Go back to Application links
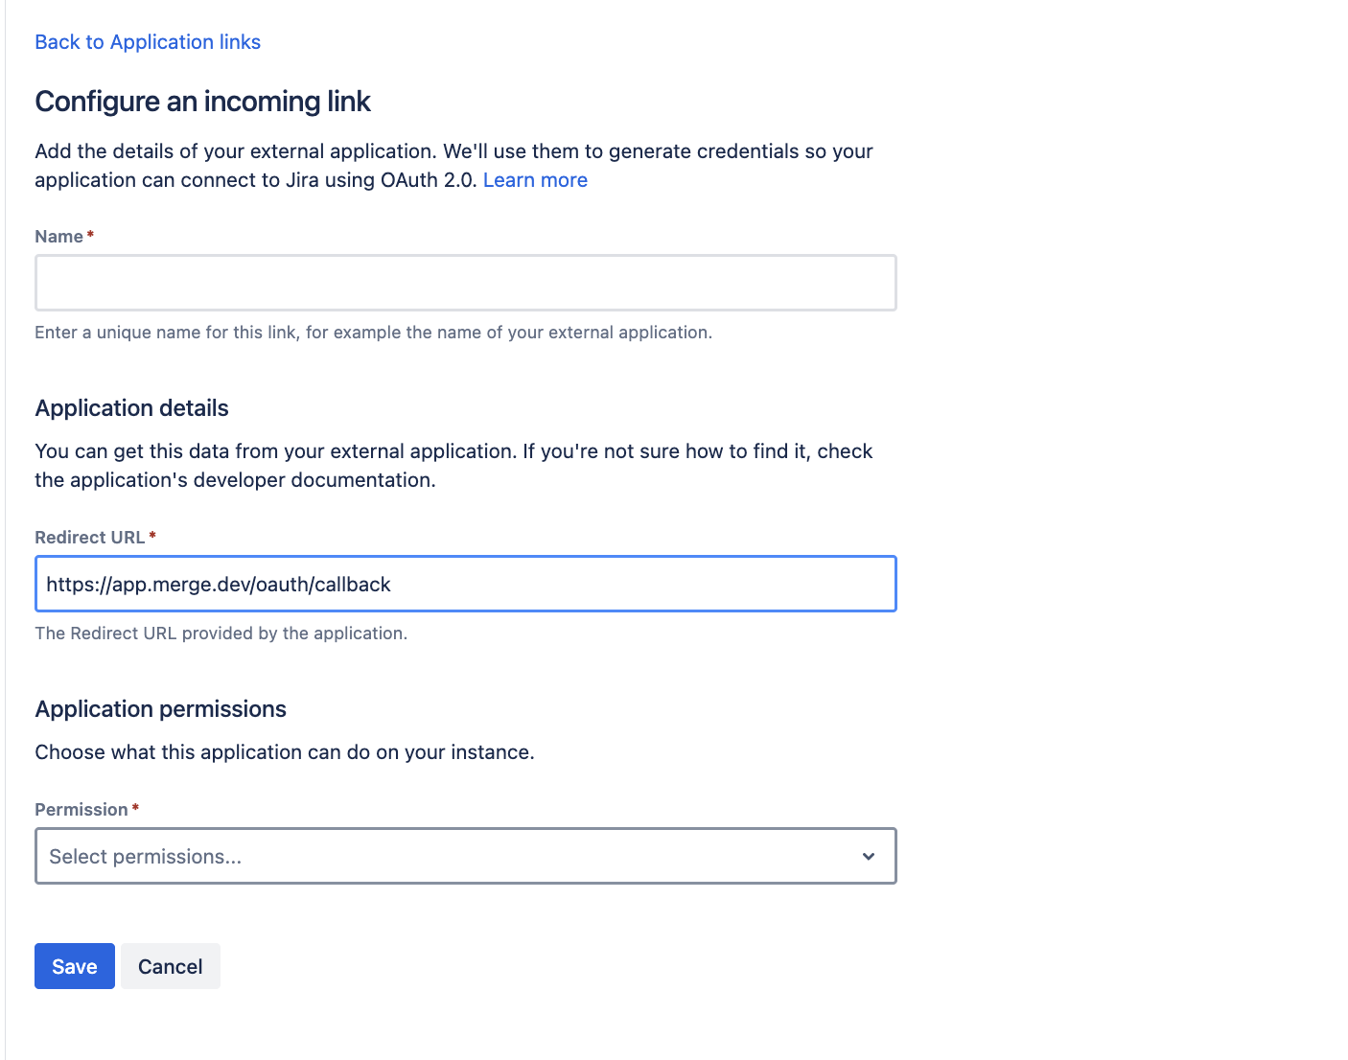Screen dimensions: 1348x1060 pos(148,42)
